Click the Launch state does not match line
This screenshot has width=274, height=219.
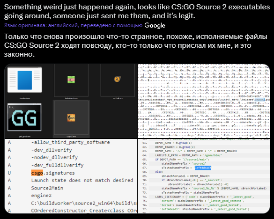[82, 180]
